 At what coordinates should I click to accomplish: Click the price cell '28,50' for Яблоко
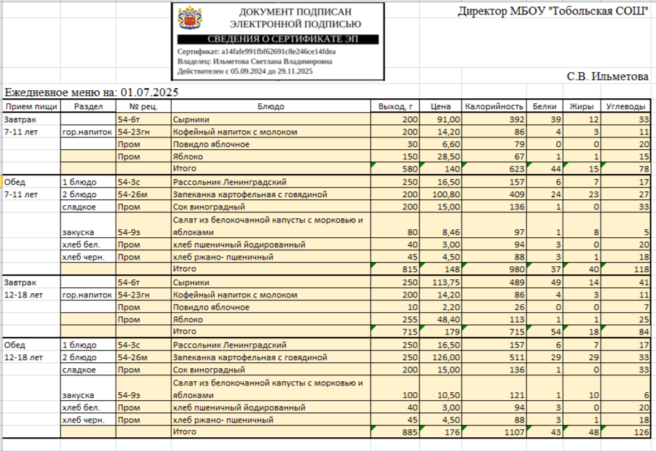click(x=440, y=156)
